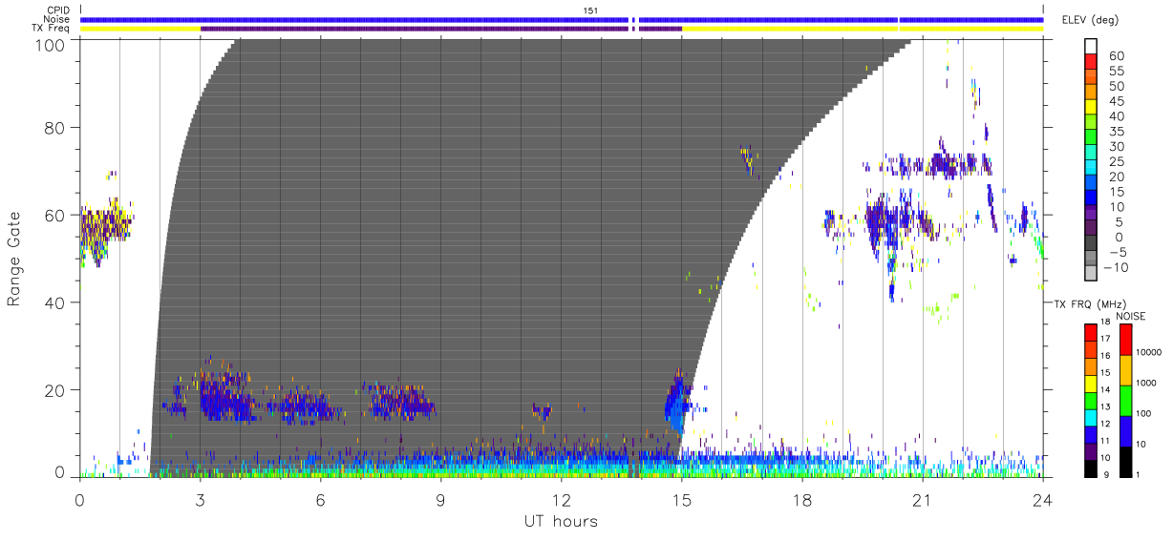Select the green segment of NOISE colorbar
The width and height of the screenshot is (1173, 541).
(x=1124, y=400)
